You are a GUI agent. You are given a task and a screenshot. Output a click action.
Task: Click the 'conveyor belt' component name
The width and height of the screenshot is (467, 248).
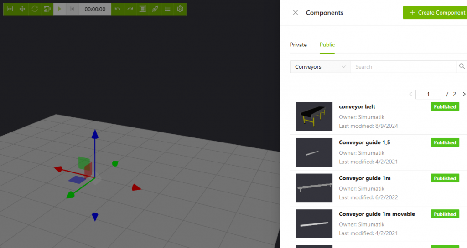pos(357,106)
